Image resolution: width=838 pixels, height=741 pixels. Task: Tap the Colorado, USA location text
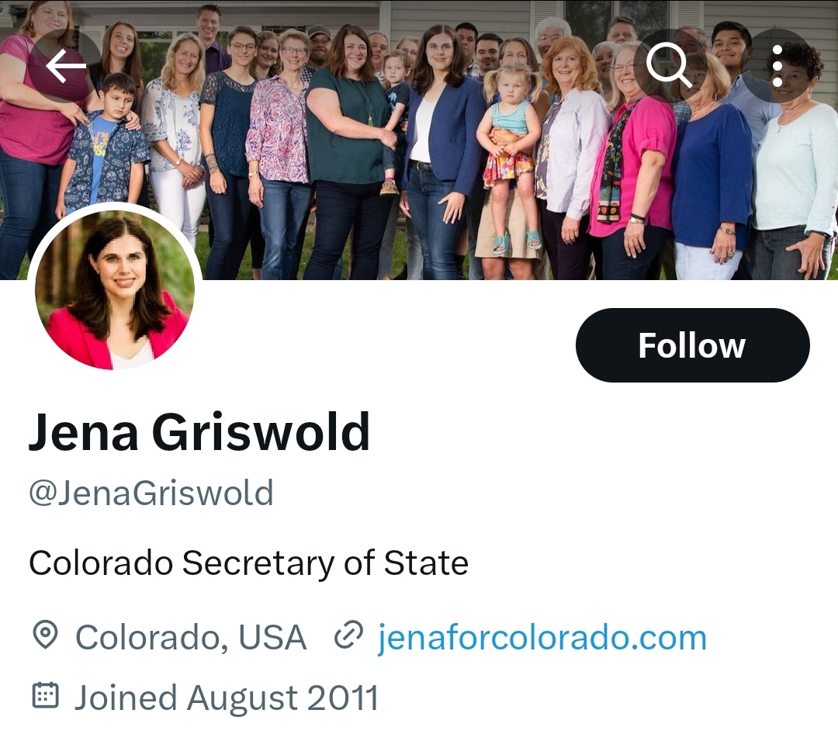(x=191, y=637)
